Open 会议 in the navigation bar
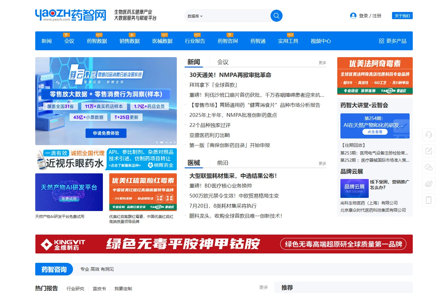 coord(69,41)
